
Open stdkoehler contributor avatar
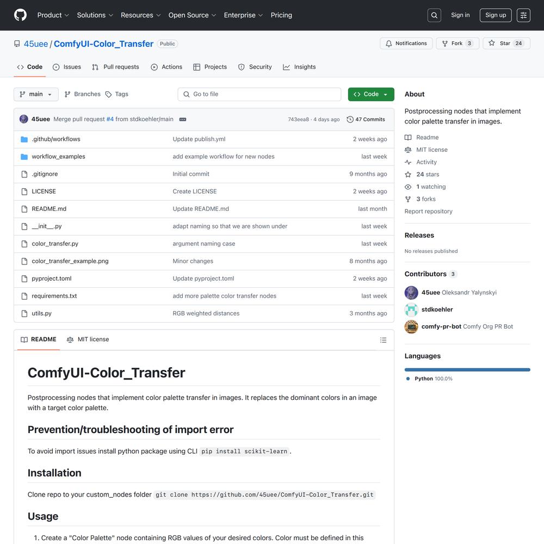coord(411,310)
